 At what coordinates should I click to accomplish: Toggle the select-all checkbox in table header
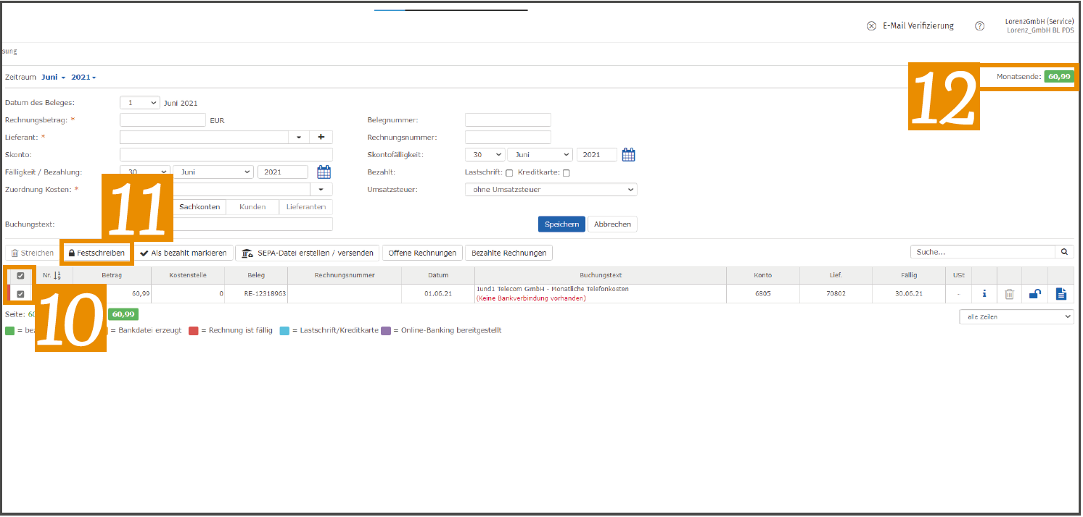pyautogui.click(x=20, y=276)
